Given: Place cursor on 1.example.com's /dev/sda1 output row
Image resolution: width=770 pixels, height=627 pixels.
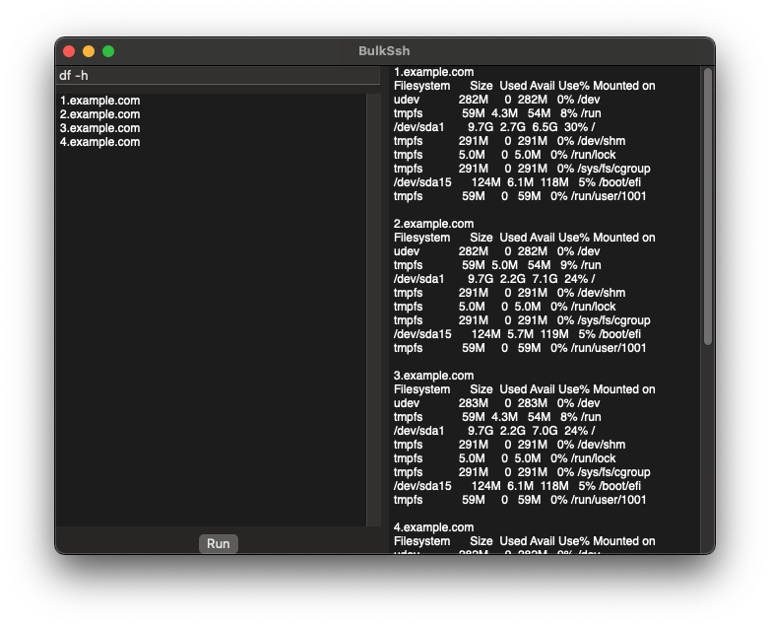Looking at the screenshot, I should [x=492, y=127].
